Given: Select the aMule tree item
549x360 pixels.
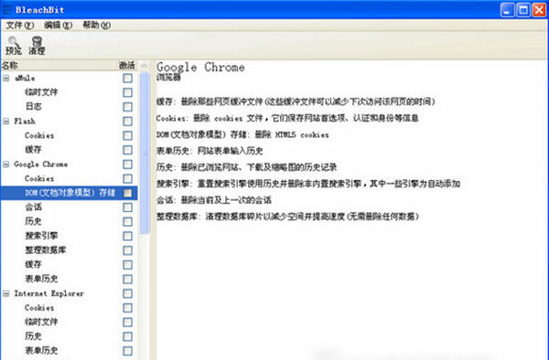Looking at the screenshot, I should pyautogui.click(x=25, y=78).
